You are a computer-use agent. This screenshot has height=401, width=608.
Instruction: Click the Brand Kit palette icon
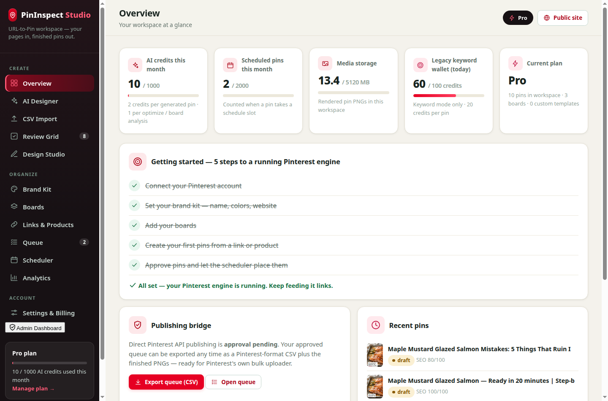click(x=14, y=189)
